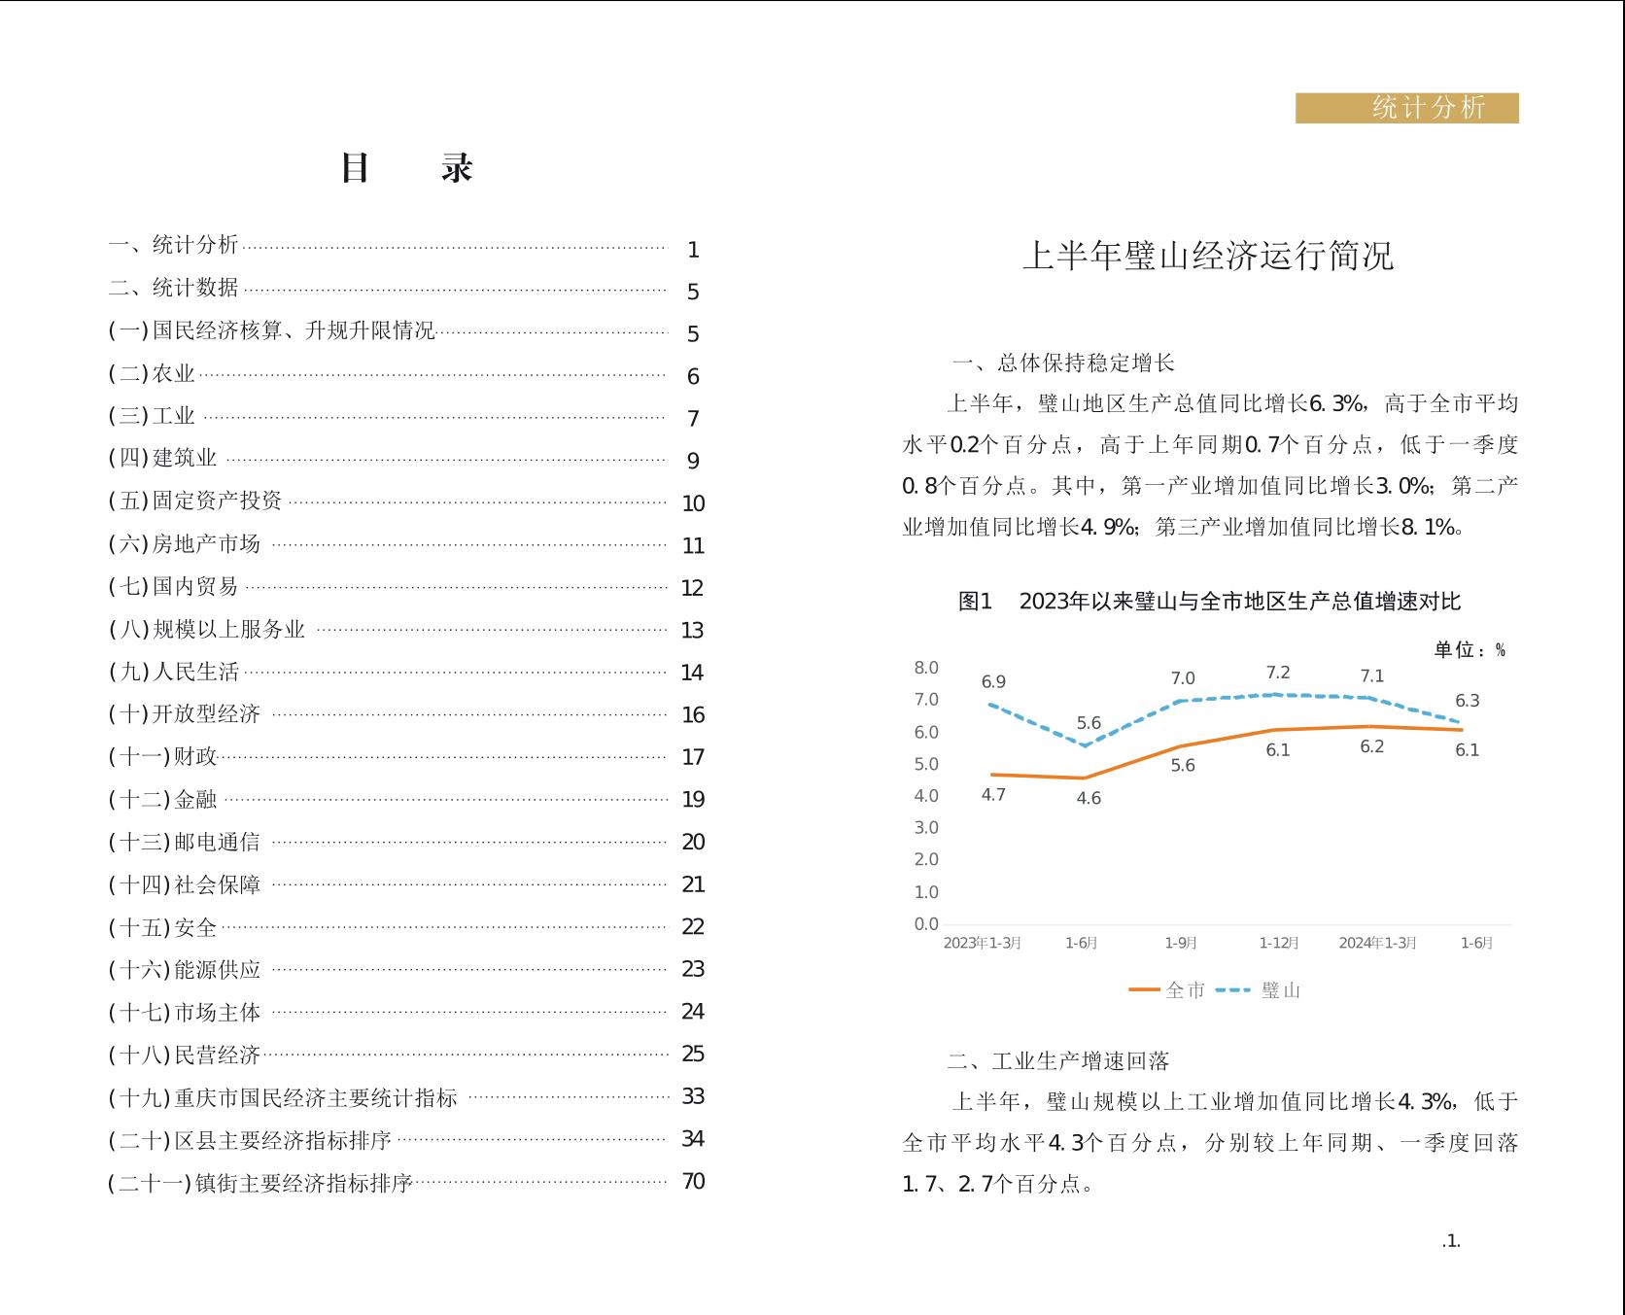Click the 4.7 data label on the chart
The height and width of the screenshot is (1315, 1625).
click(x=993, y=795)
